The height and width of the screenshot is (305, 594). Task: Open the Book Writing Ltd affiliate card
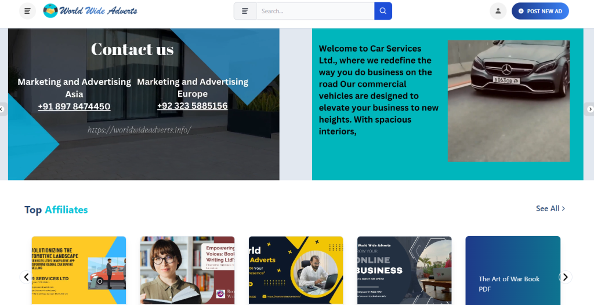coord(187,270)
